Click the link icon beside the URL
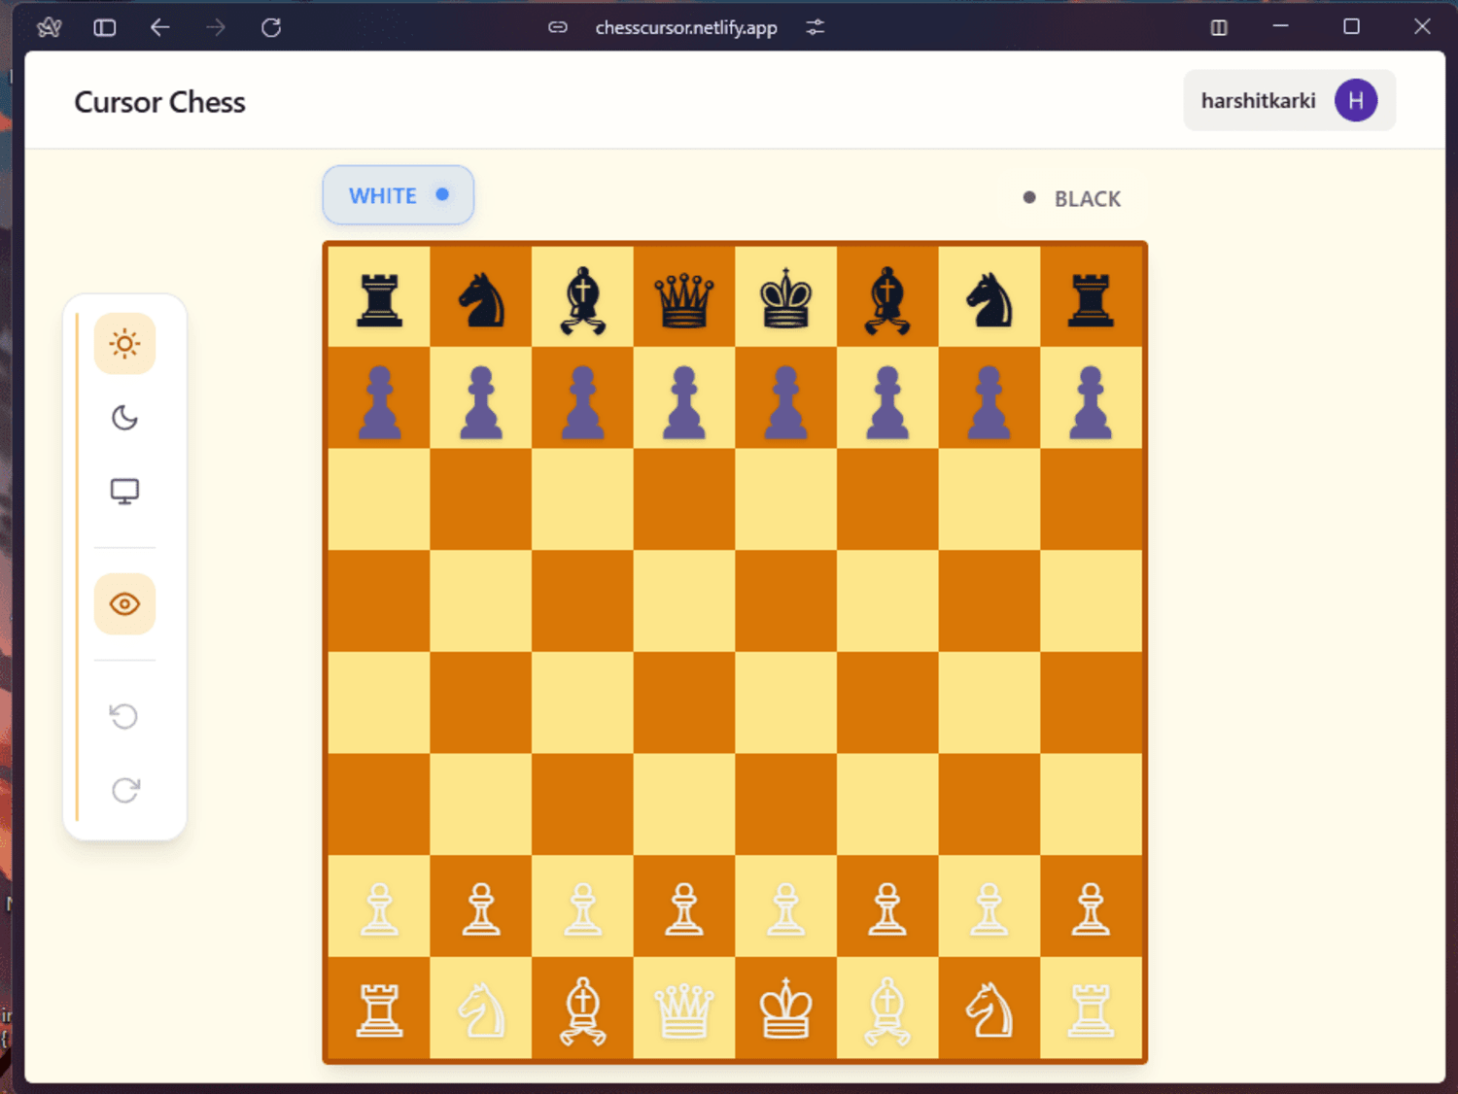The height and width of the screenshot is (1094, 1458). [x=558, y=27]
